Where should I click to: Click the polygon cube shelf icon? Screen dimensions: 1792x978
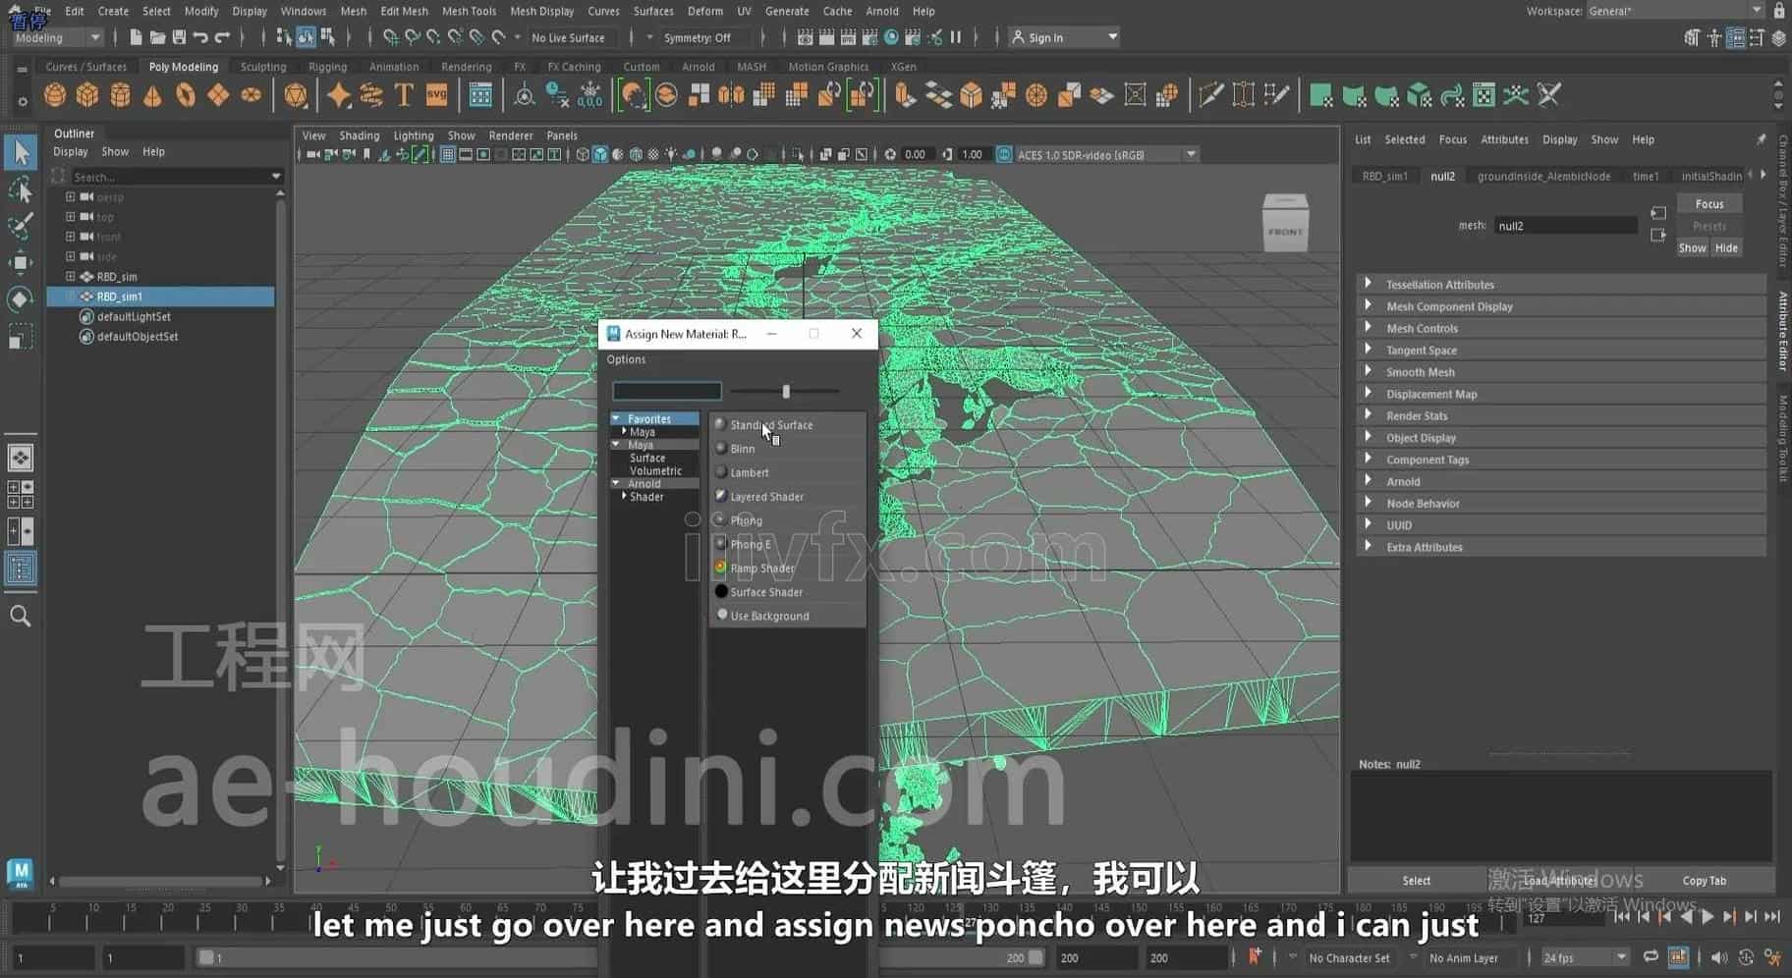coord(87,95)
